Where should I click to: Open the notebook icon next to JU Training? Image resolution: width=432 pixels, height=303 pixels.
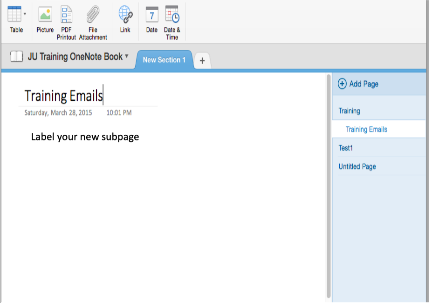click(17, 56)
